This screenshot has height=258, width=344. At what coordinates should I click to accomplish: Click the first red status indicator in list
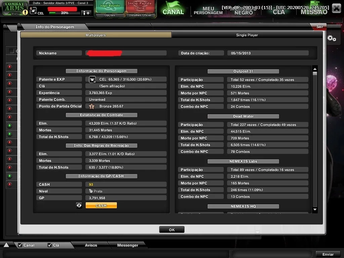pos(9,67)
